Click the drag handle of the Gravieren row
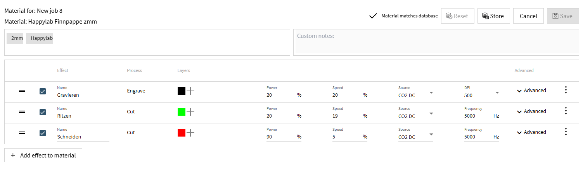The height and width of the screenshot is (171, 583). click(22, 91)
